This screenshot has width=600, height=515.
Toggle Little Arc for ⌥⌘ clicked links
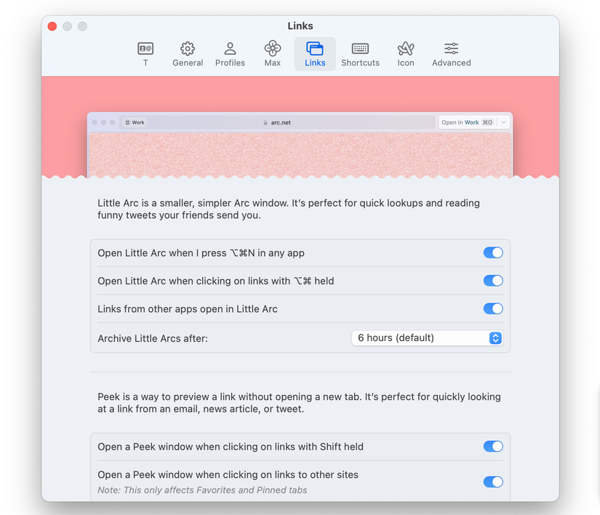pos(493,281)
